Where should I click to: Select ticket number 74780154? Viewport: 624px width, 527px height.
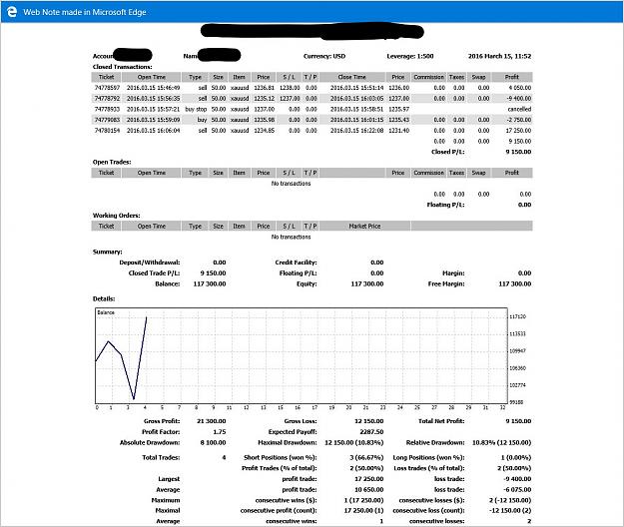point(107,131)
